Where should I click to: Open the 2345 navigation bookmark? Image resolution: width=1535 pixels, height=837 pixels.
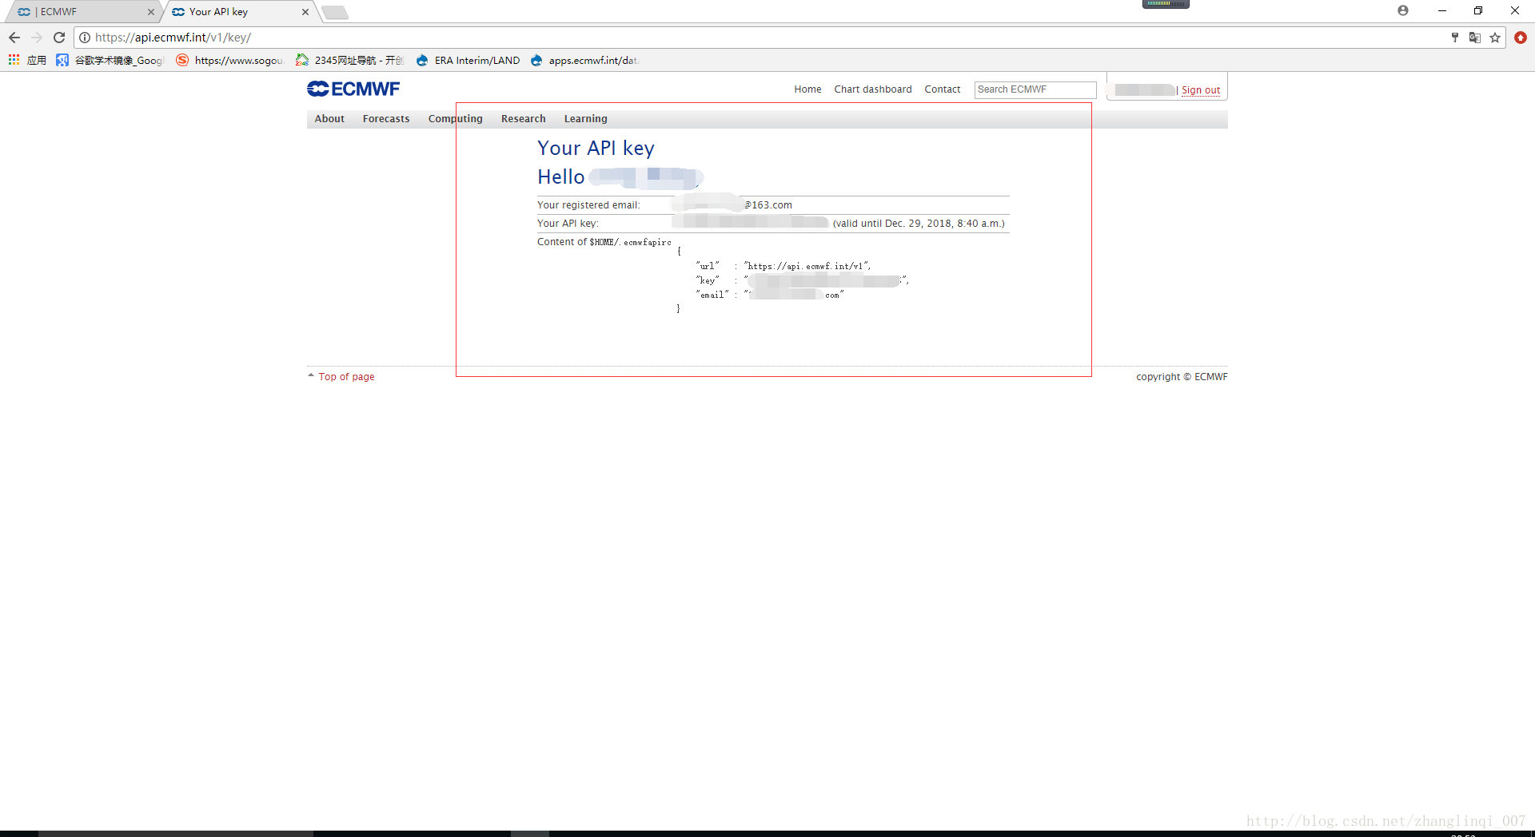(349, 60)
